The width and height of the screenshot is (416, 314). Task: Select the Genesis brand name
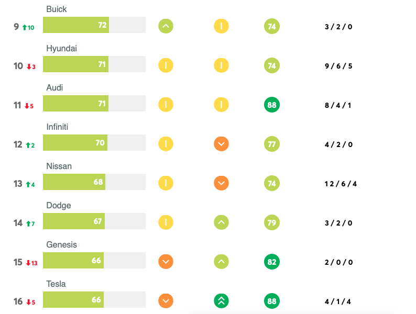click(61, 245)
